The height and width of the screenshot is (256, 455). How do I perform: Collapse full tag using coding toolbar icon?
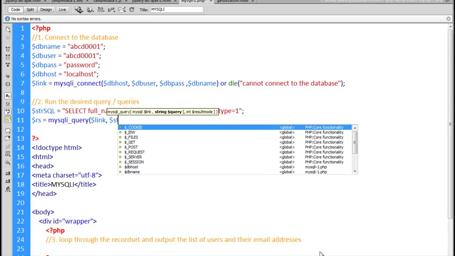(8, 49)
